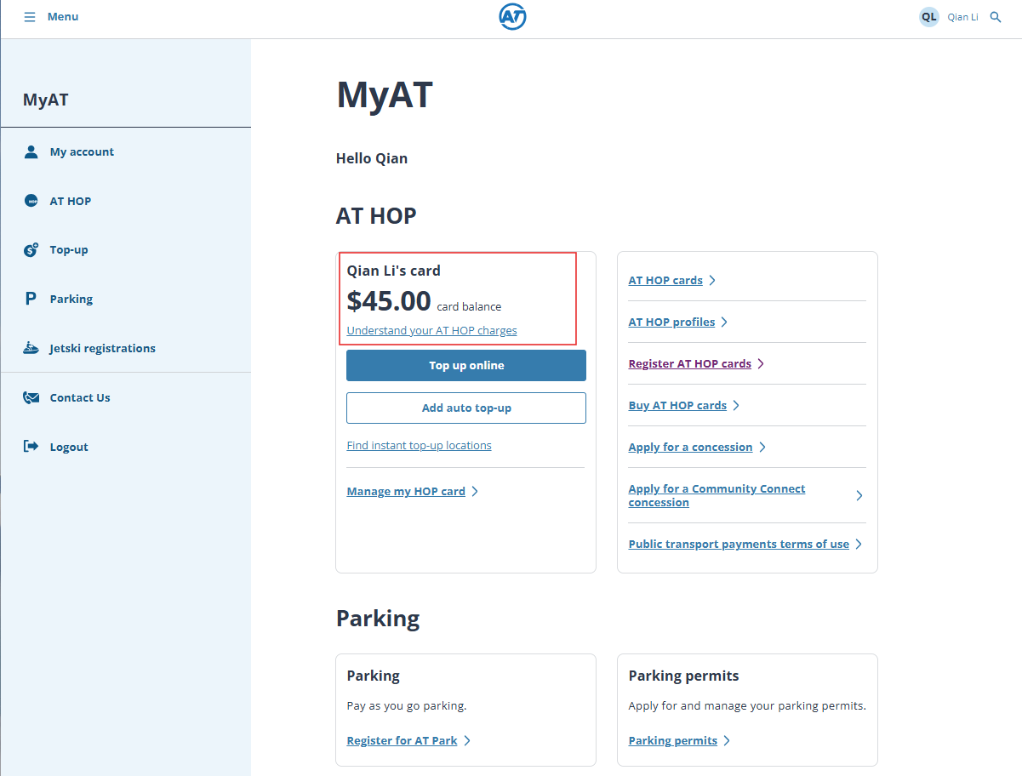Open Register for AT Park link
1022x776 pixels.
pos(402,740)
